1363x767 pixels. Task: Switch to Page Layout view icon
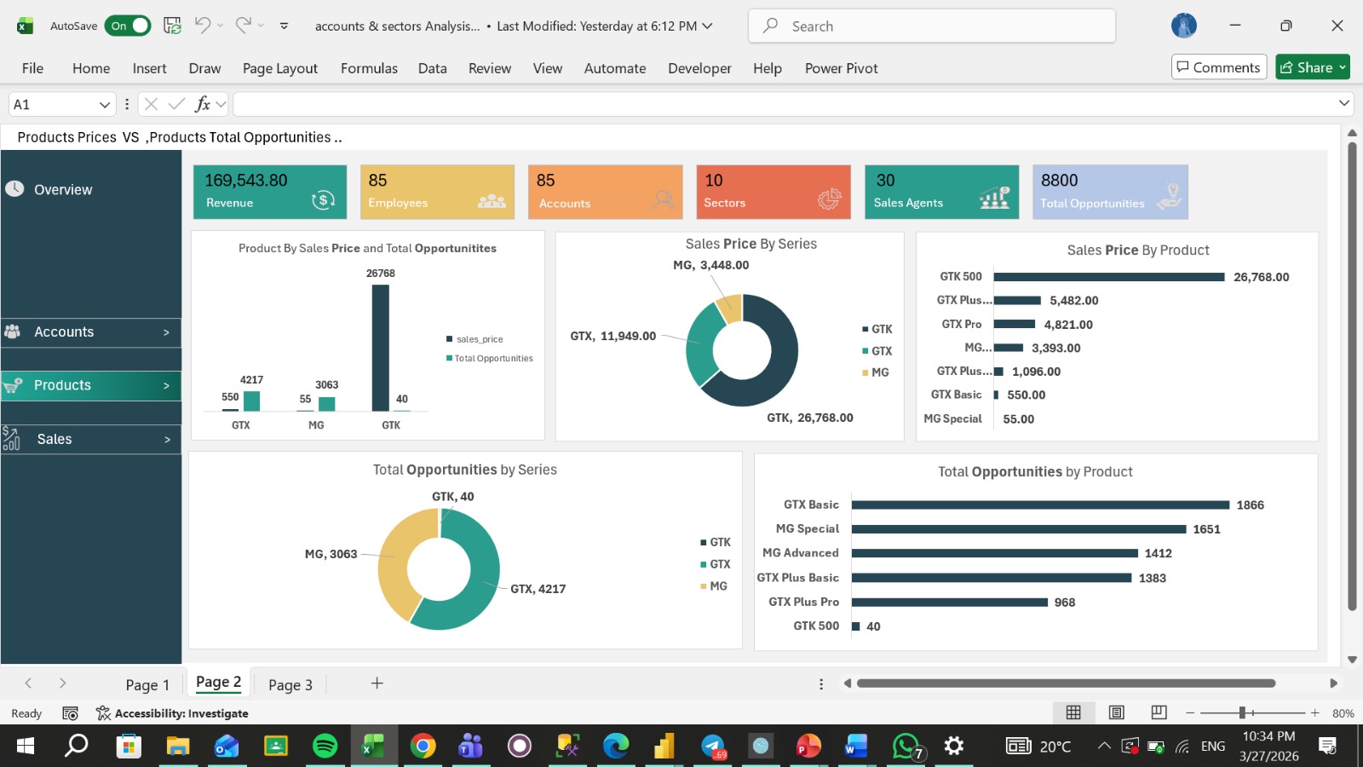click(1116, 712)
